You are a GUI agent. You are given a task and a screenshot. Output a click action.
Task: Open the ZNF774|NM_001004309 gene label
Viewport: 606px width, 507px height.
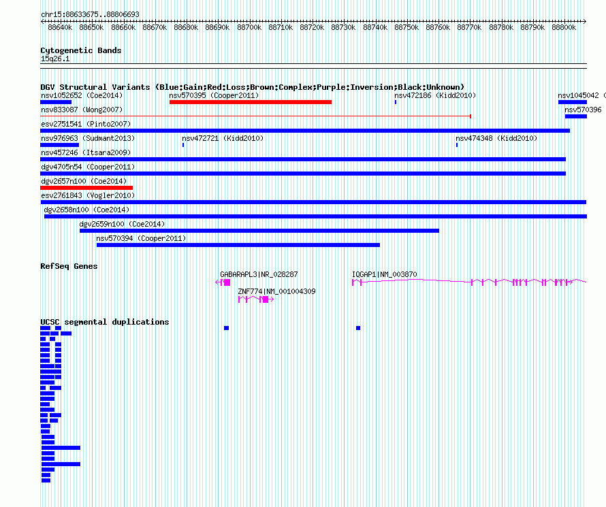pyautogui.click(x=276, y=291)
